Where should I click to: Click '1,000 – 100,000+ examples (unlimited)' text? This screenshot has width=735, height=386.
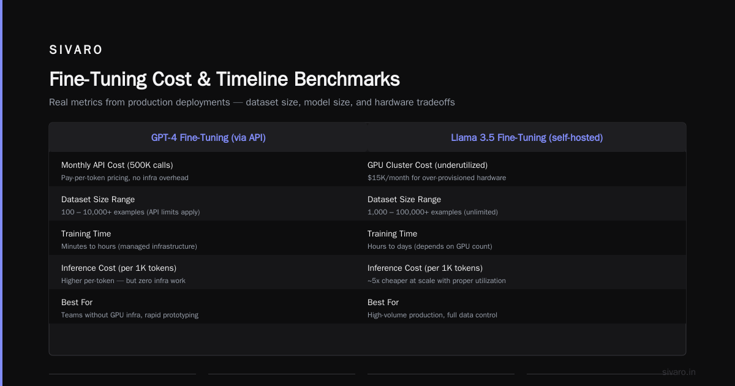[x=432, y=212]
